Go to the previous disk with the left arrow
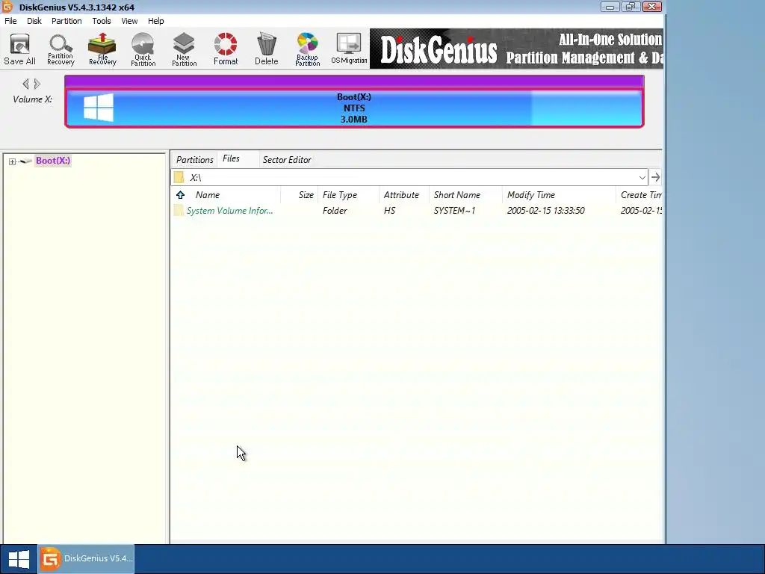The image size is (765, 574). coord(26,84)
